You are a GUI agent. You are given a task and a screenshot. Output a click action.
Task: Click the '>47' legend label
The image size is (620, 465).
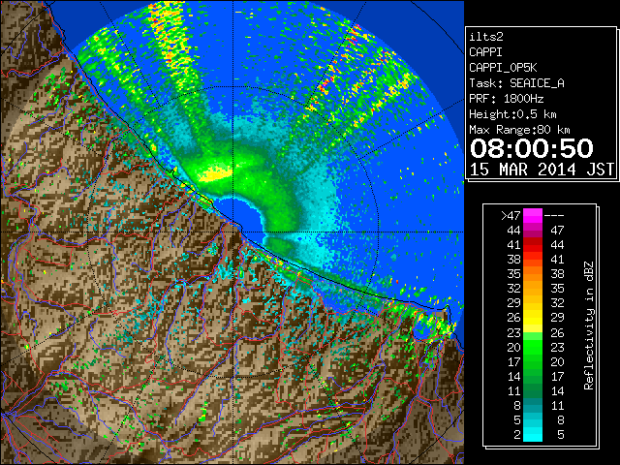tap(511, 215)
